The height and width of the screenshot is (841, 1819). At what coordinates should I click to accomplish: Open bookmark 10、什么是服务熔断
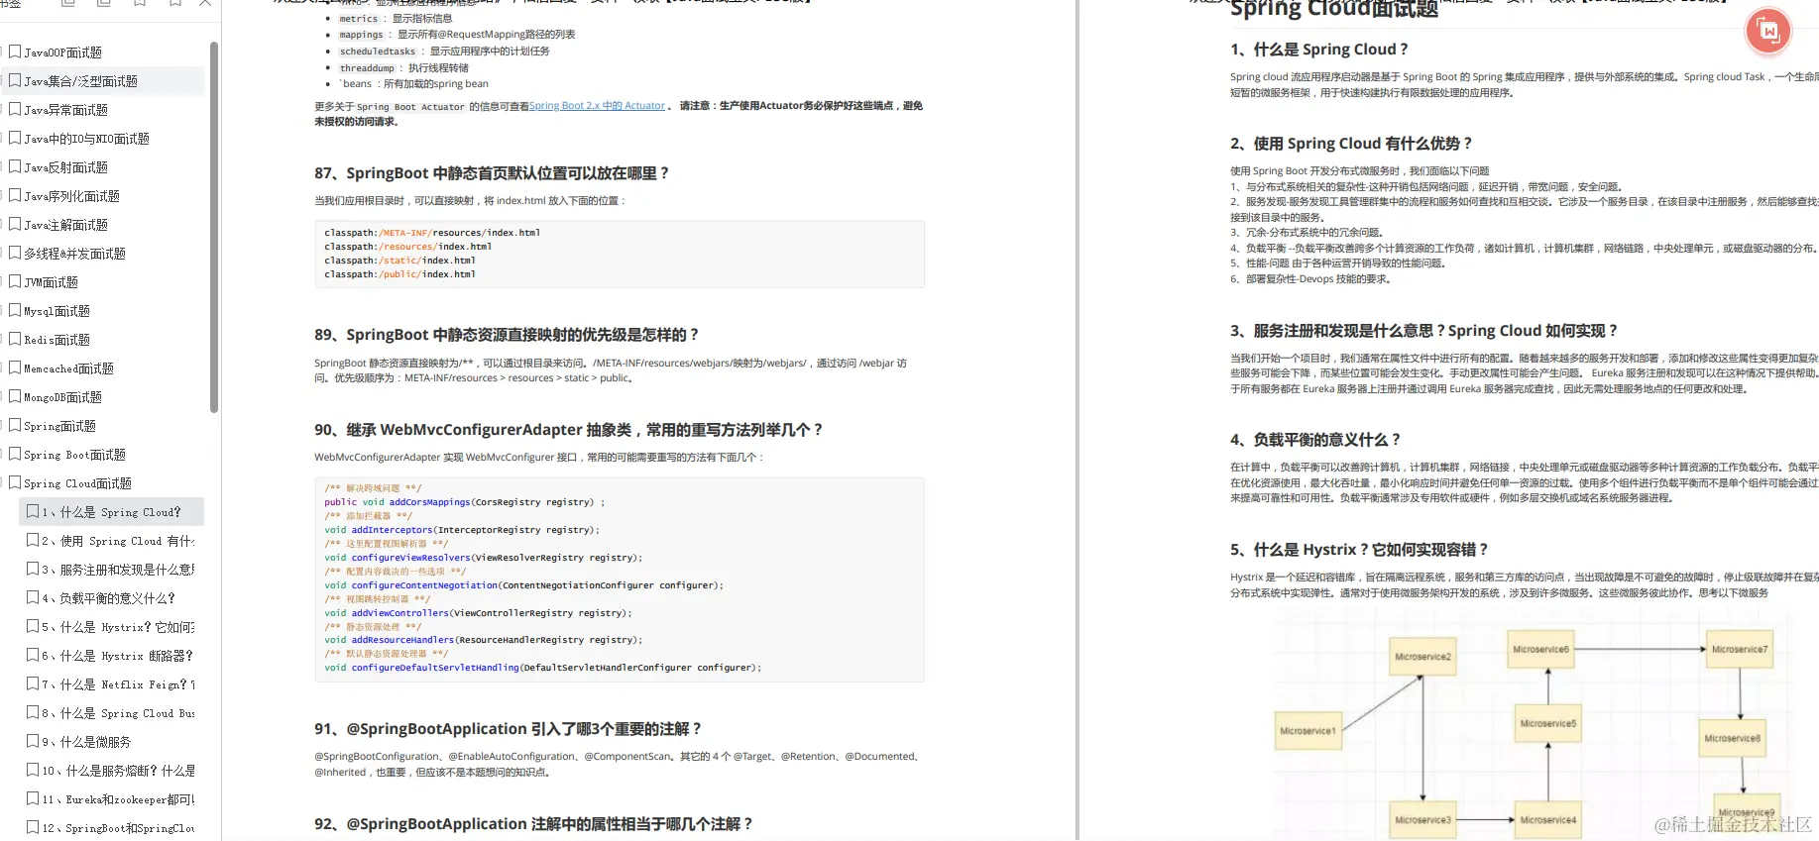coord(118,771)
